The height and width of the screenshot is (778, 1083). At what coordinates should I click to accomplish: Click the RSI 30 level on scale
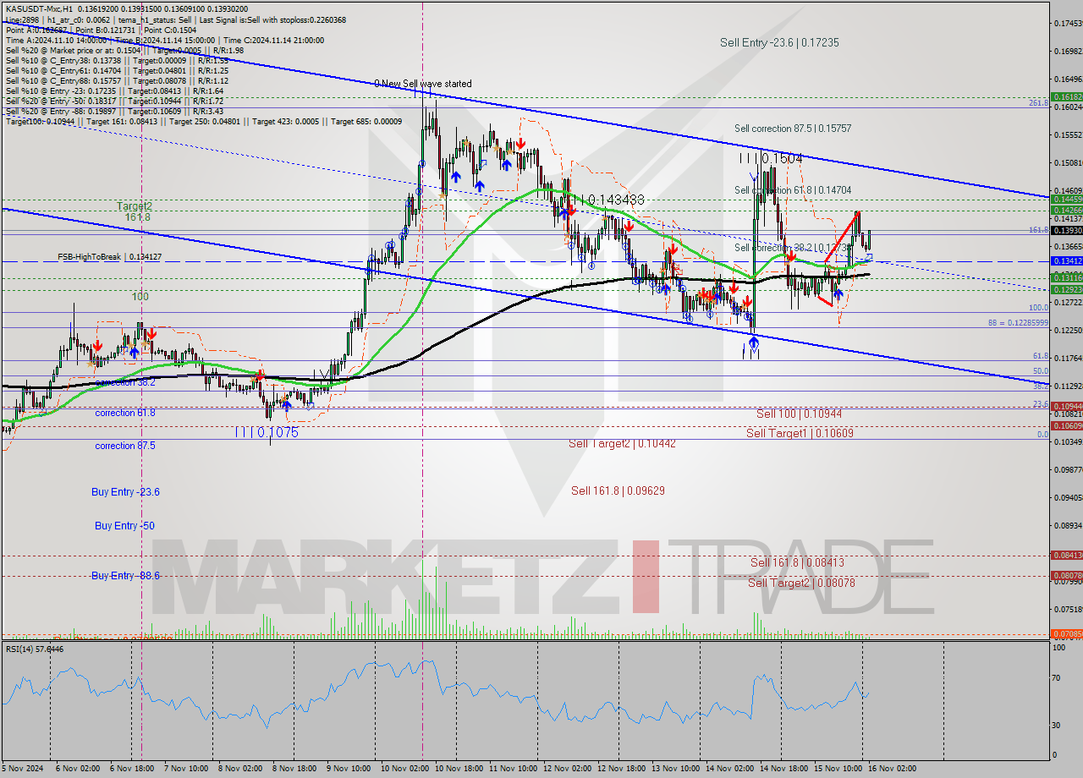1058,725
